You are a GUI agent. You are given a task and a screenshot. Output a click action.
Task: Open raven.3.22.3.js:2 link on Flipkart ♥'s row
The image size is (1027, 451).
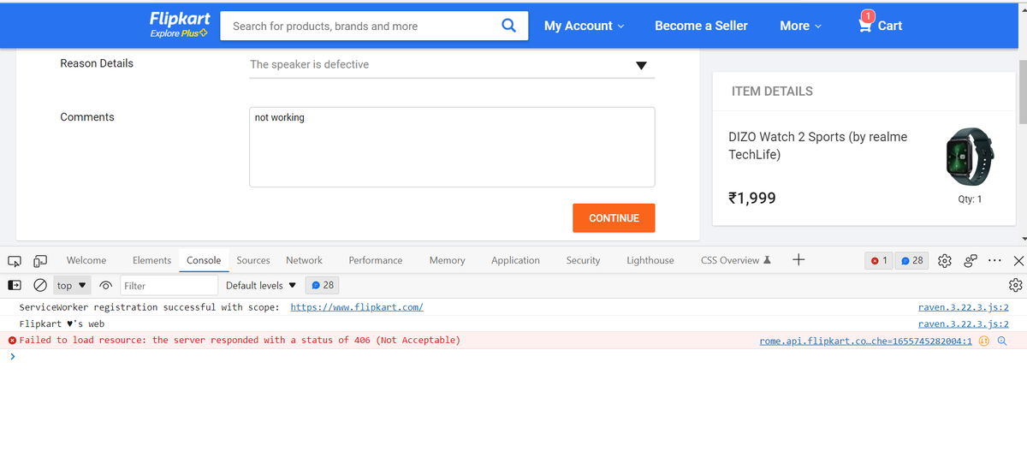tap(963, 324)
